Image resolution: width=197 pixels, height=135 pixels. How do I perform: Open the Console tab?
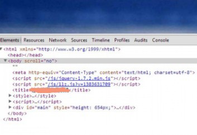click(160, 40)
